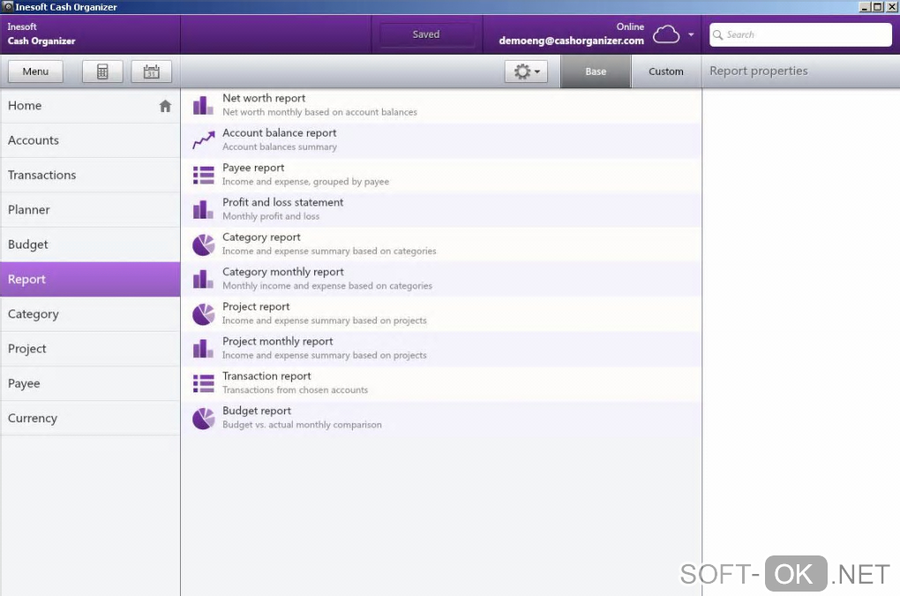Viewport: 900px width, 596px height.
Task: Select the Transaction report title
Action: (266, 376)
